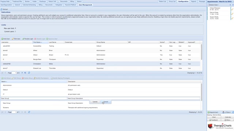Click the Menu button
This screenshot has width=234, height=131.
[x=228, y=120]
